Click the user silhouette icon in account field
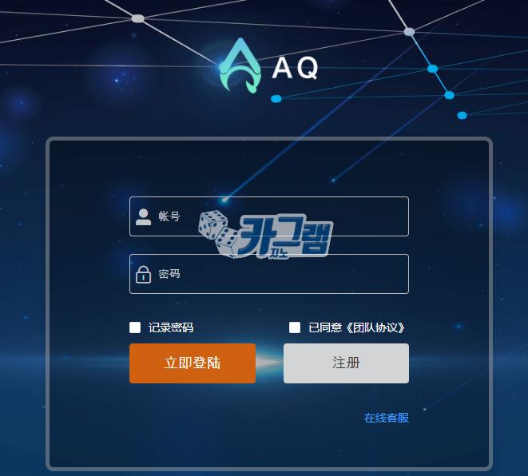The width and height of the screenshot is (528, 476). pos(143,216)
